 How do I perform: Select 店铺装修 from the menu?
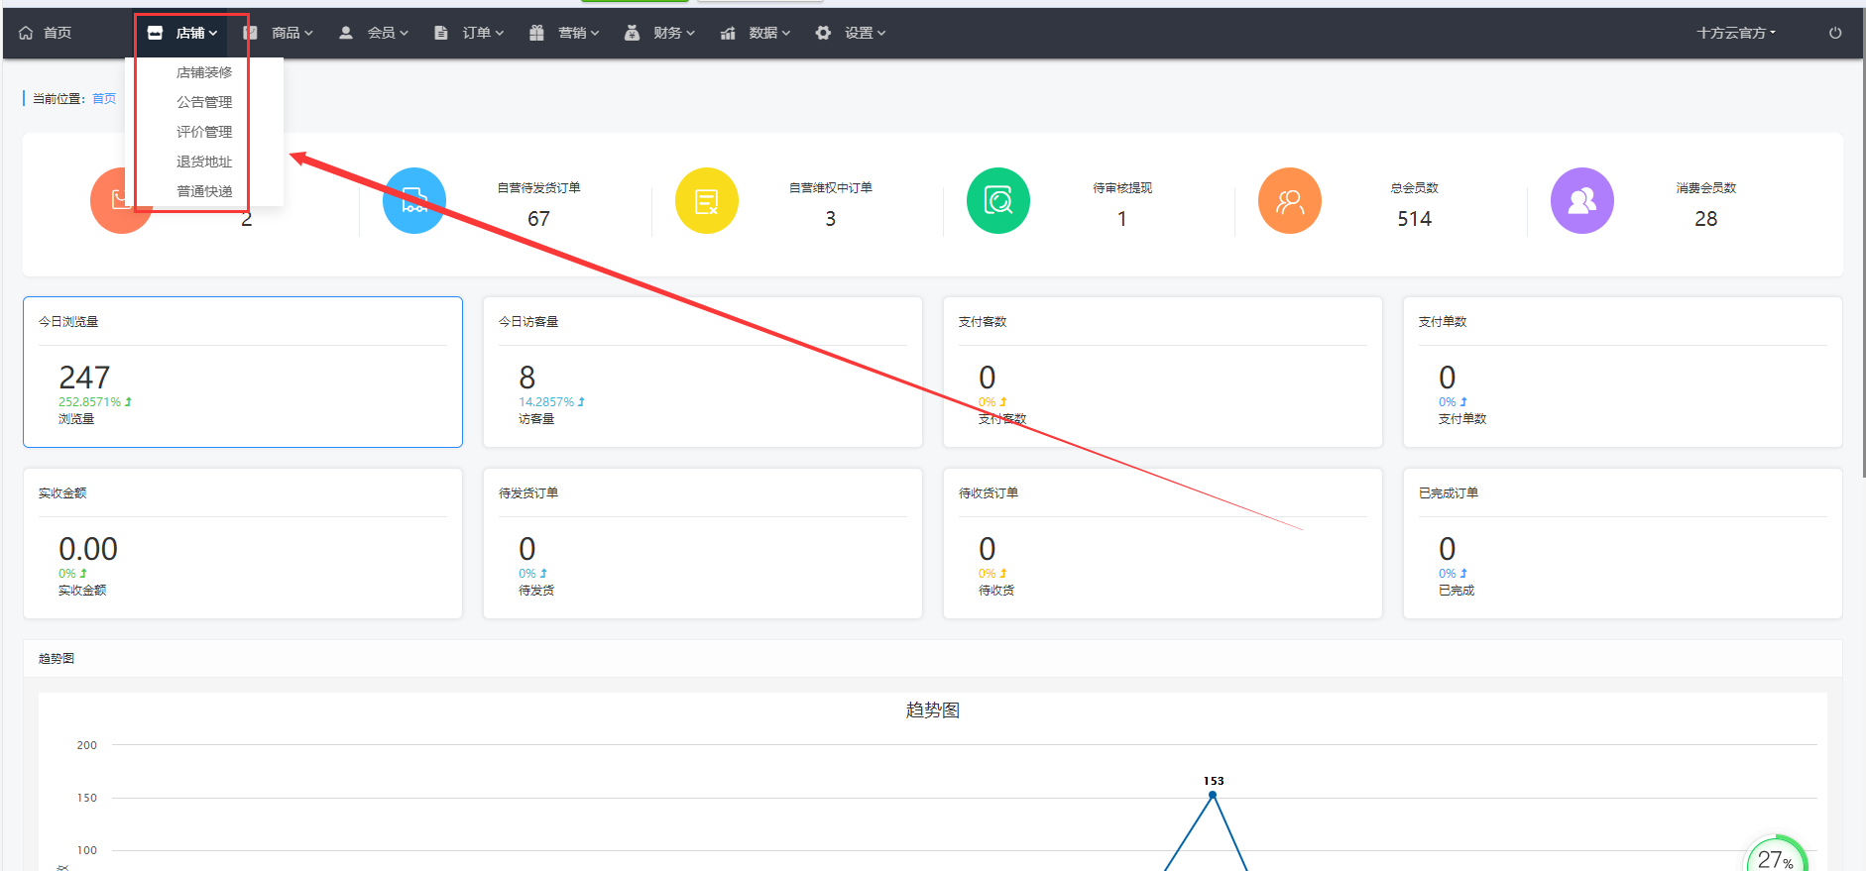[x=204, y=72]
